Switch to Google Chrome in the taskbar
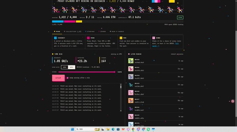Image resolution: width=237 pixels, height=132 pixels. click(133, 129)
